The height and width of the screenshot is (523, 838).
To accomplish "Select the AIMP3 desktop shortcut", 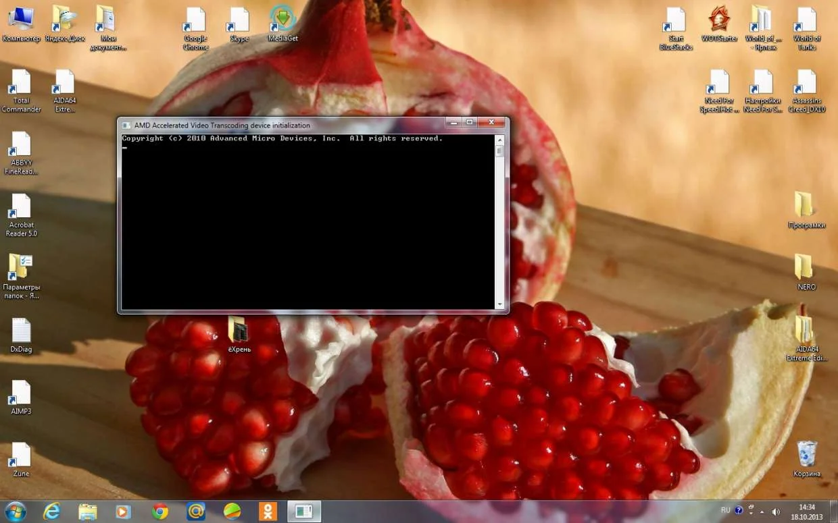I will [21, 397].
